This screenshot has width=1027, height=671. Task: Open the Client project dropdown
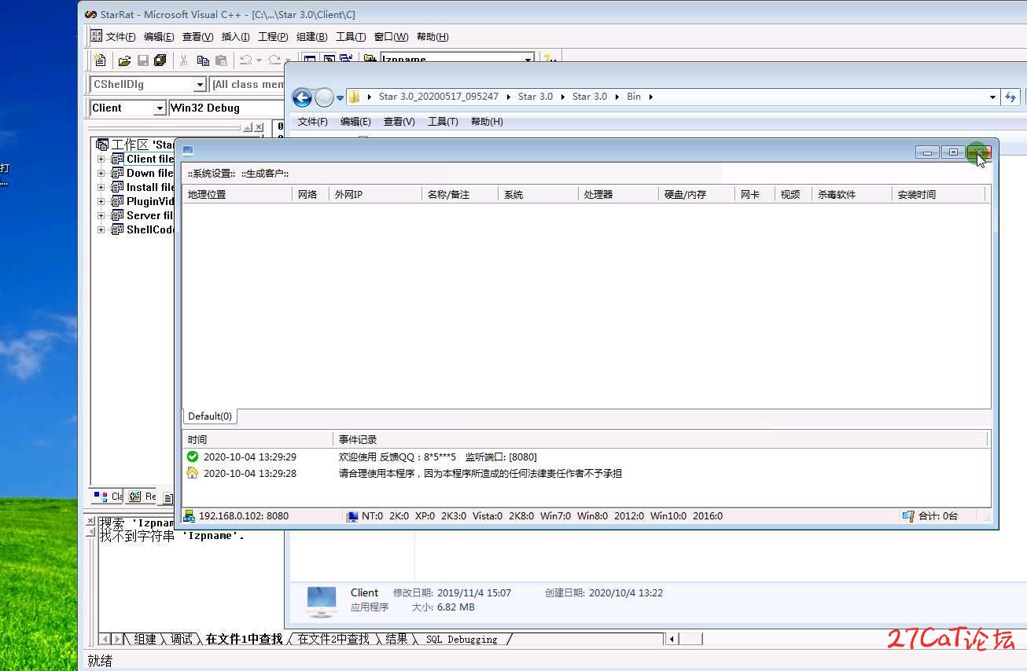(x=160, y=108)
